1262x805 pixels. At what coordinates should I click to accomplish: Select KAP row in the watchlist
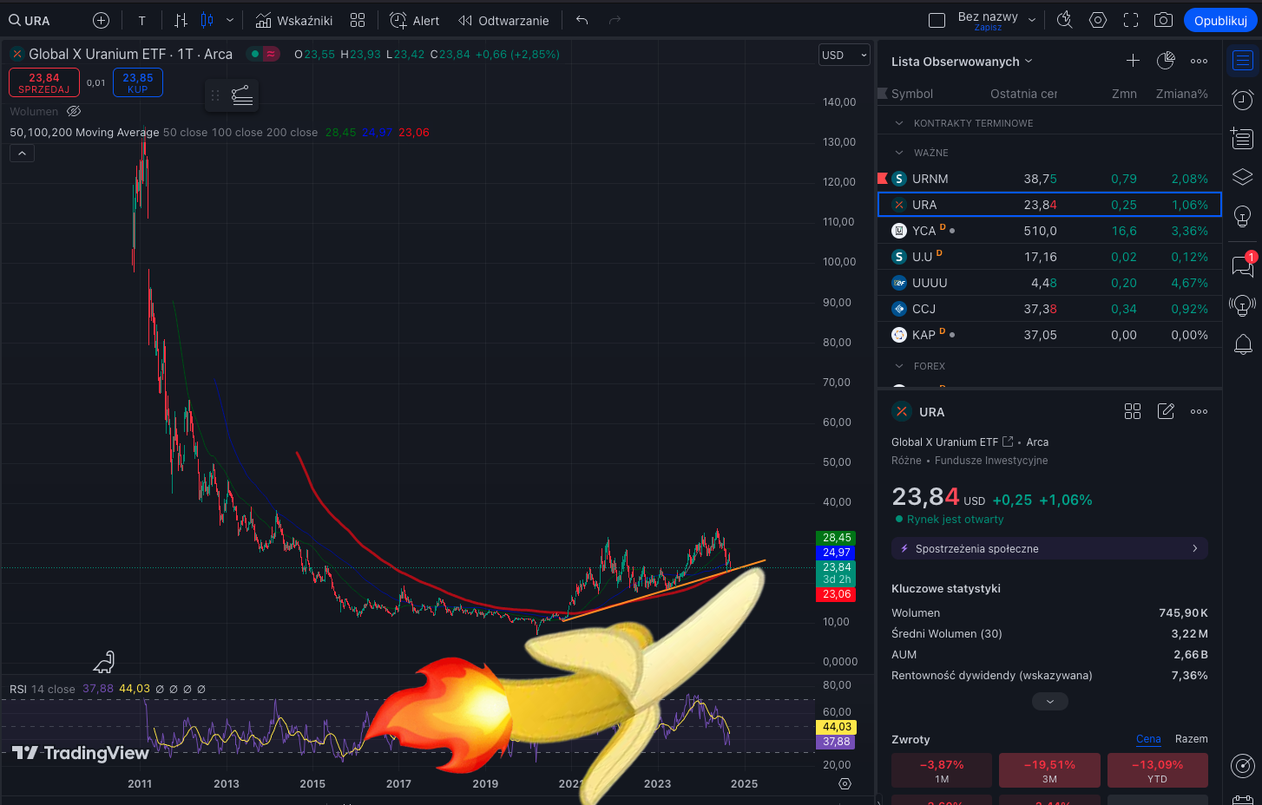pyautogui.click(x=1050, y=335)
